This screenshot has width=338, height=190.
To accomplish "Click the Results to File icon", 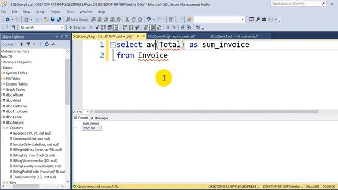I will point(159,27).
